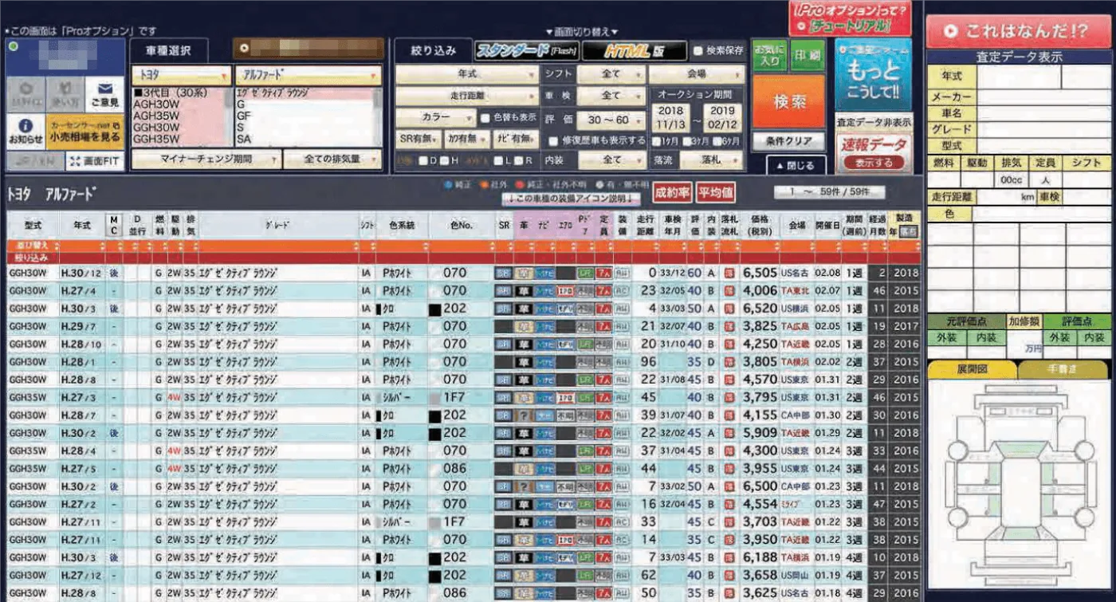The image size is (1116, 602).
Task: Select the 絞り込み tab
Action: [434, 51]
